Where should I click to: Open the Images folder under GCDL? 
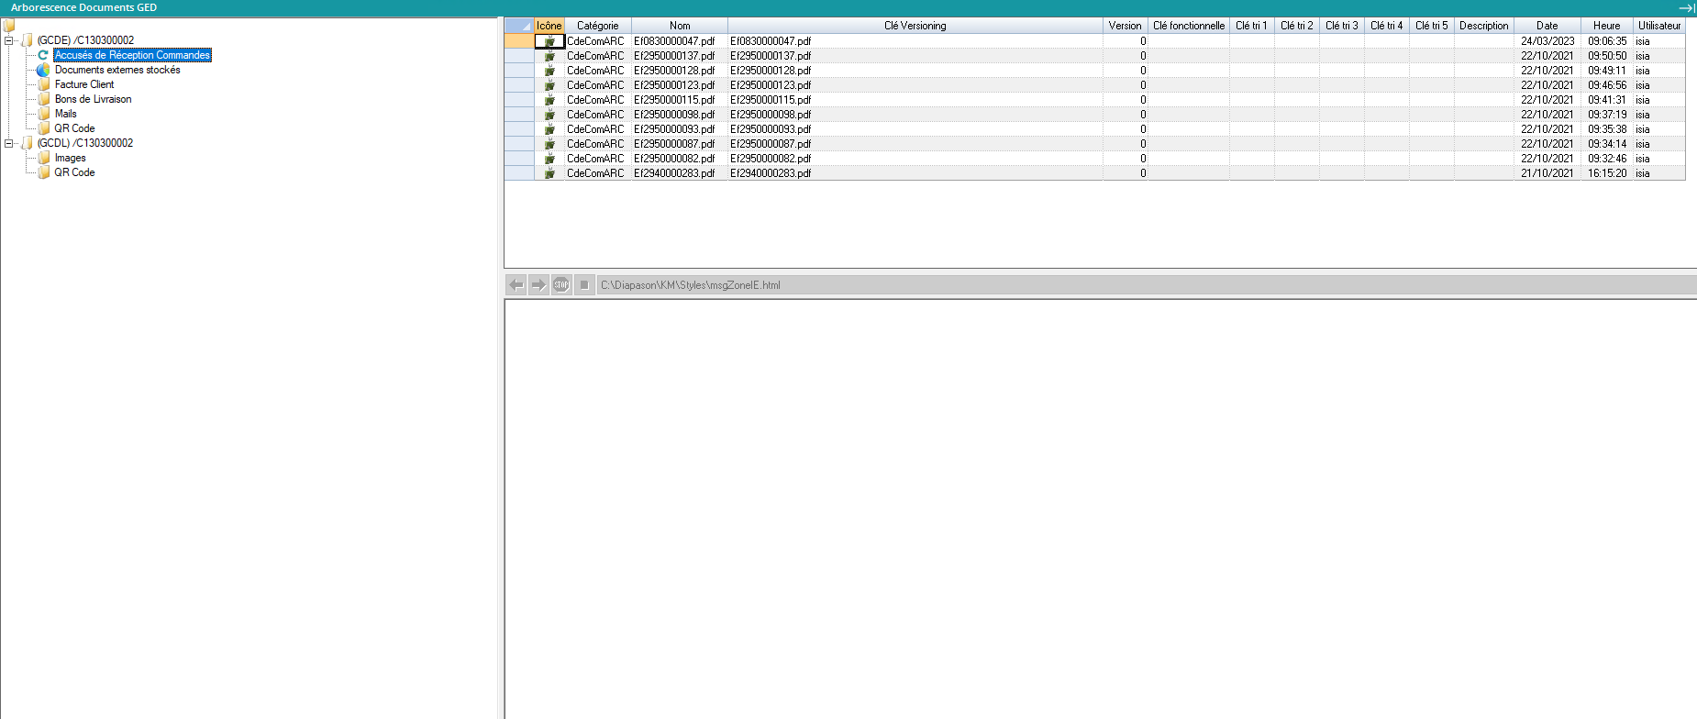coord(70,158)
